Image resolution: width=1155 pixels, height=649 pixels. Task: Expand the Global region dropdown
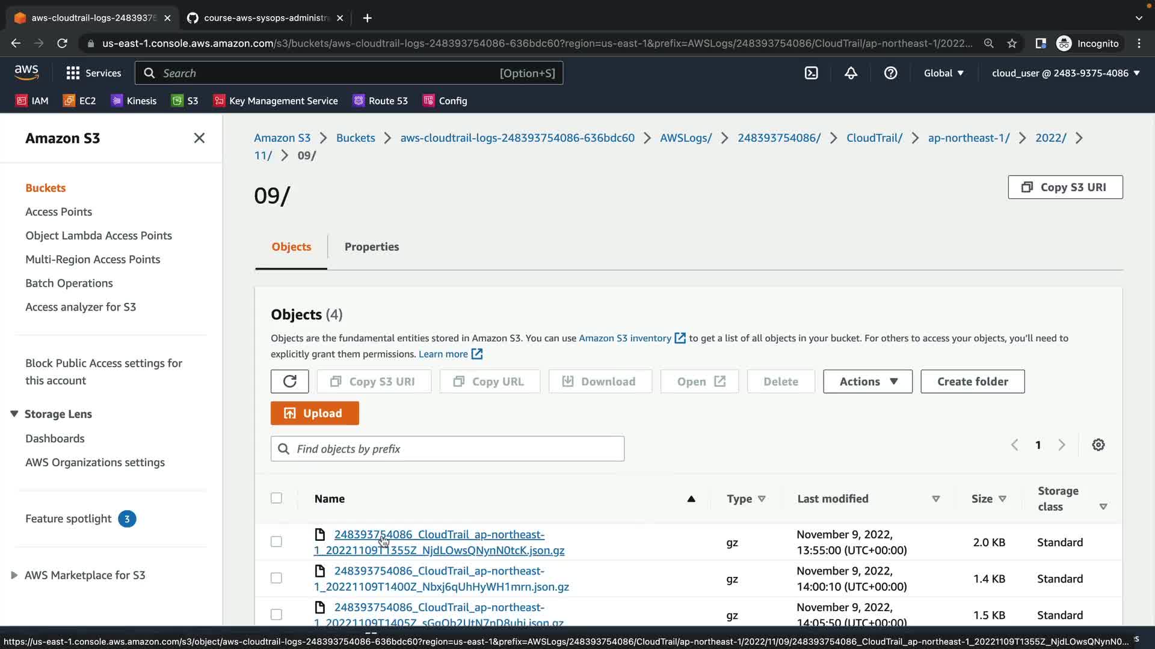click(x=943, y=73)
